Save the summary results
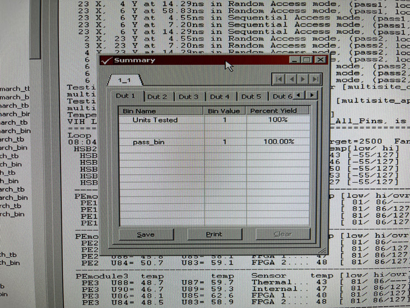This screenshot has height=308, width=410. click(146, 234)
